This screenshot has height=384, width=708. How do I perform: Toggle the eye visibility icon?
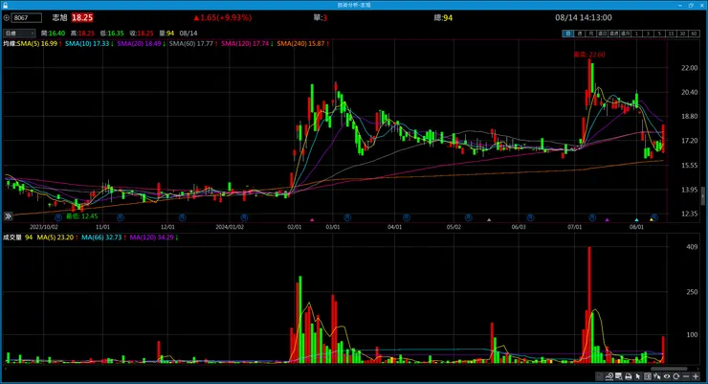tap(667, 376)
